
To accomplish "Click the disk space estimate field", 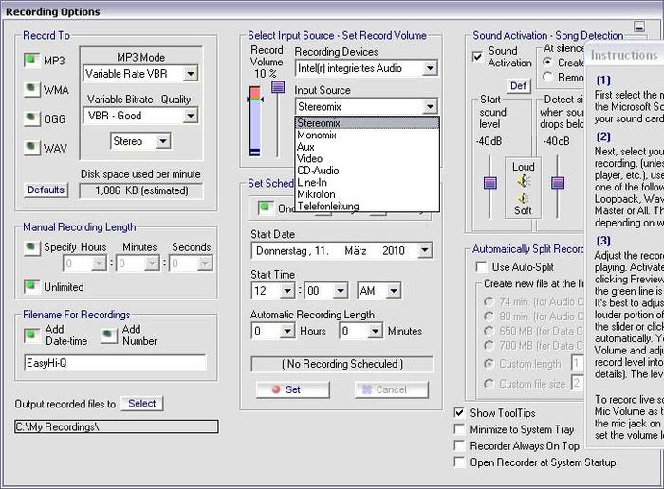I will 141,190.
